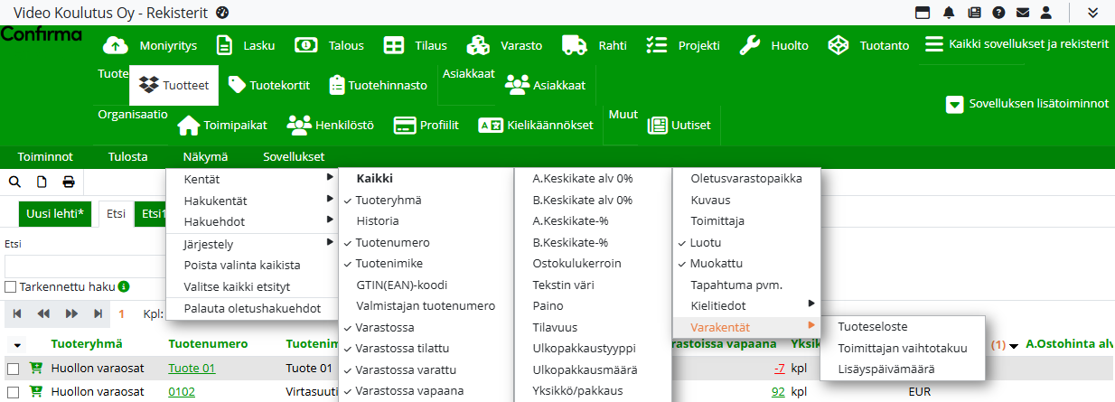Select Palauta oletushakuehdot menu entry
Image resolution: width=1115 pixels, height=402 pixels.
(x=251, y=308)
